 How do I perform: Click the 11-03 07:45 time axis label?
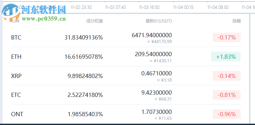(x=115, y=7)
